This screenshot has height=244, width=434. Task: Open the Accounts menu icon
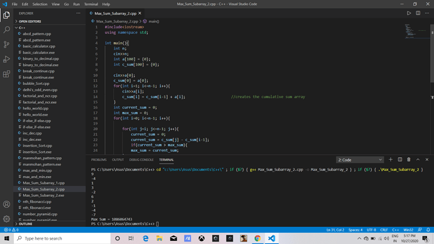point(6,204)
